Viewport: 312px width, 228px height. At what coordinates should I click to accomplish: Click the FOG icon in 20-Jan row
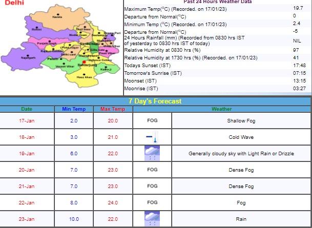pos(152,170)
